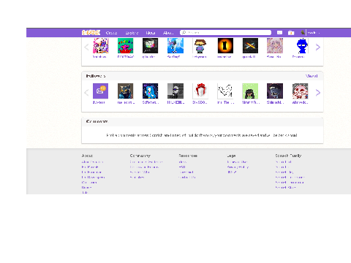The image size is (351, 263).
Task: Click the account avatar in navbar
Action: [303, 32]
